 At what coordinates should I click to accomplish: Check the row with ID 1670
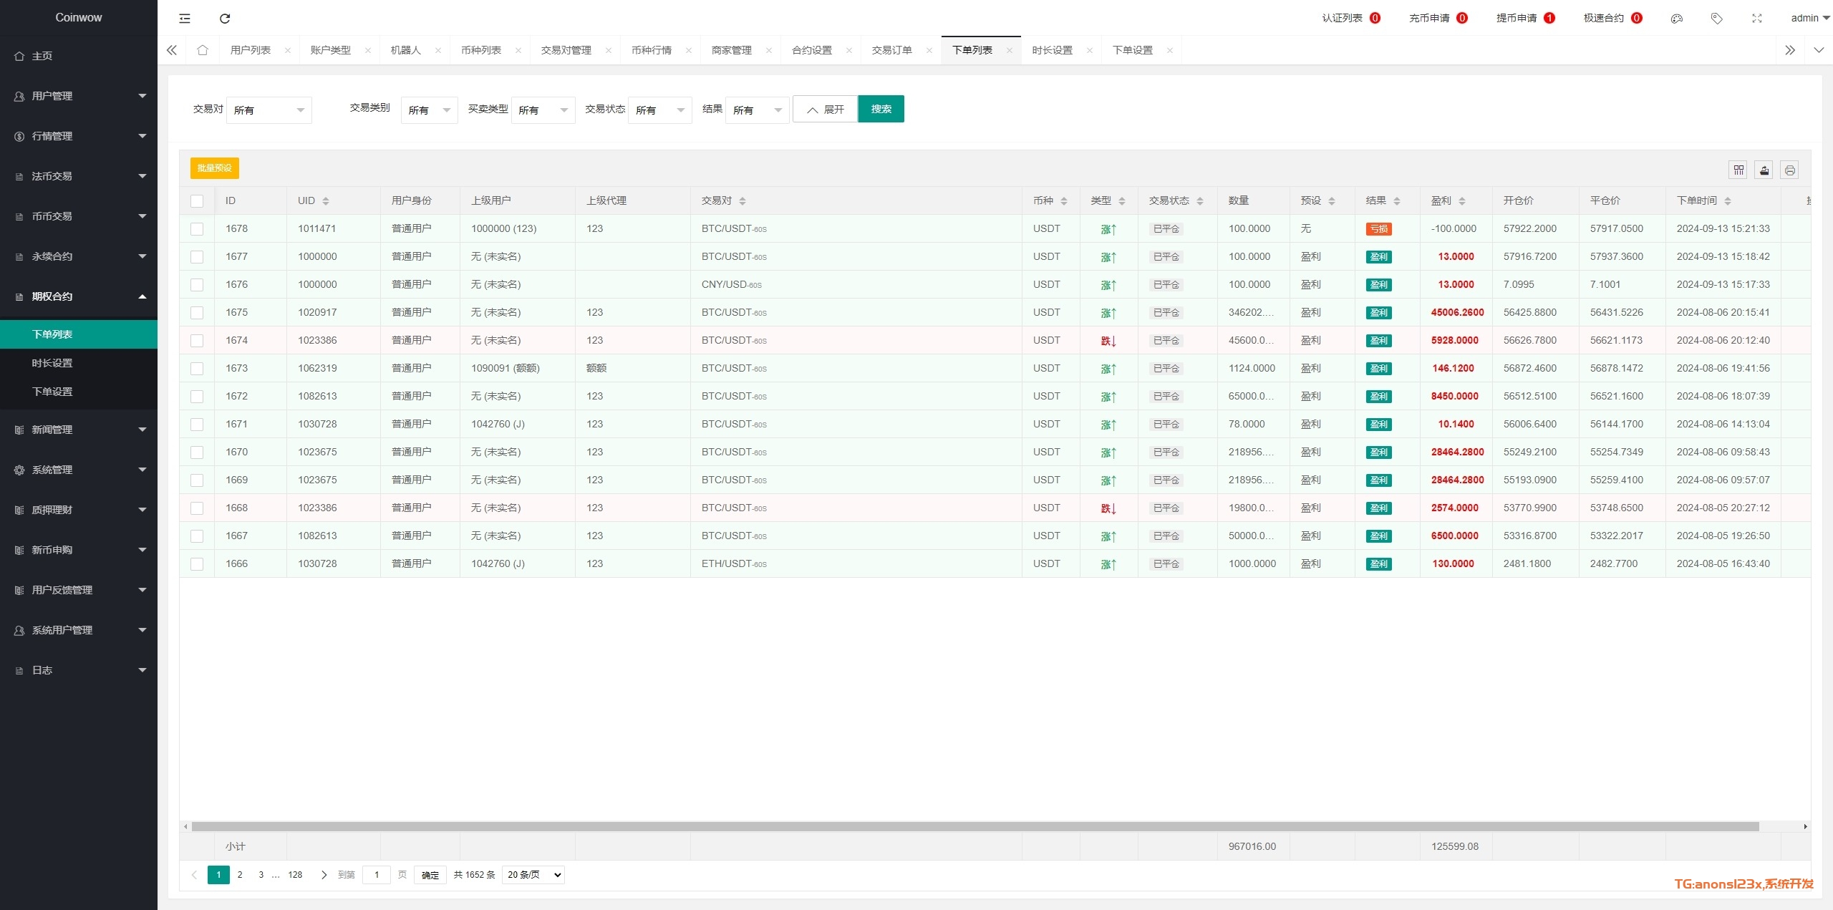197,452
